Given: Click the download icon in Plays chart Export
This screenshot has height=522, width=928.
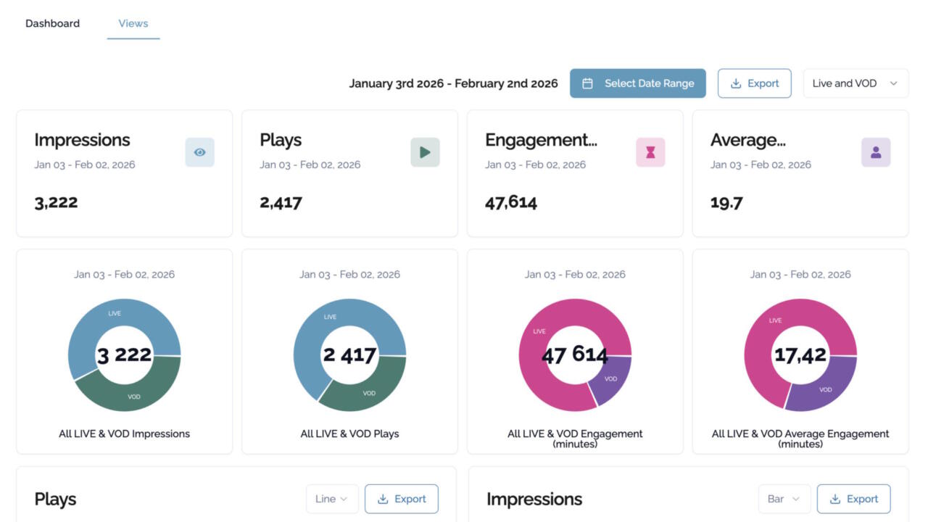Looking at the screenshot, I should pyautogui.click(x=383, y=499).
